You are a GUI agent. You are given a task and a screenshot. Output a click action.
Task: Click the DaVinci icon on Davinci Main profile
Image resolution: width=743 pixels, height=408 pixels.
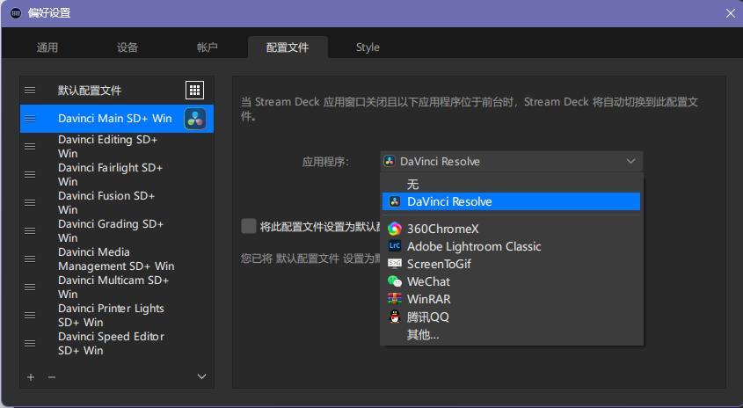195,119
